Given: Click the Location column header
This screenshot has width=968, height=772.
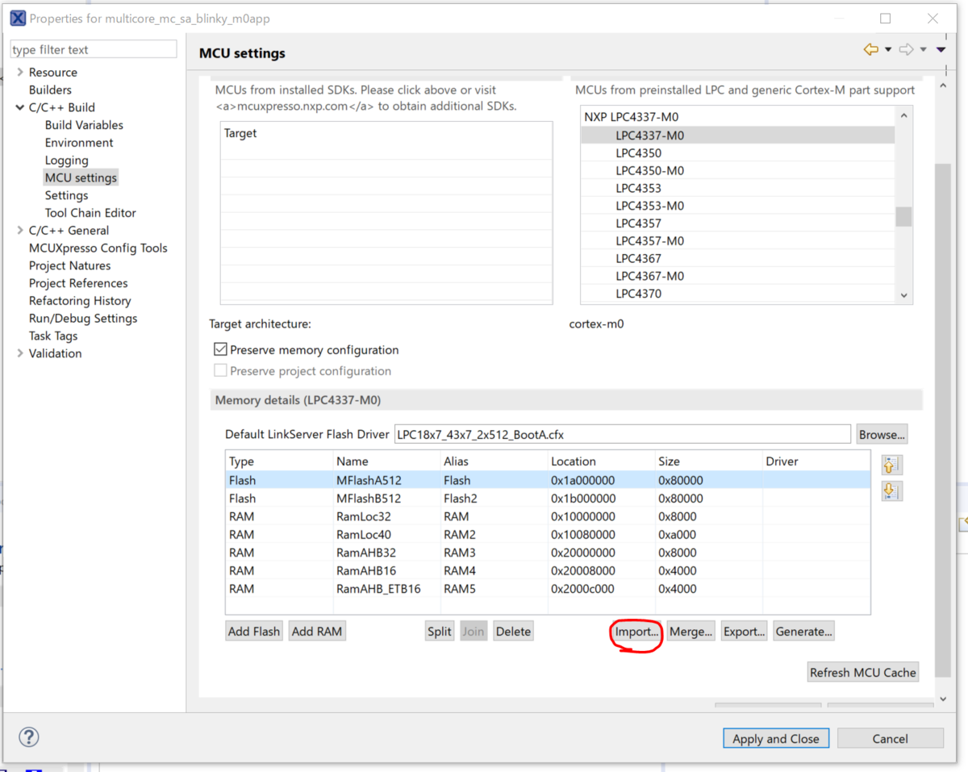Looking at the screenshot, I should pyautogui.click(x=601, y=461).
